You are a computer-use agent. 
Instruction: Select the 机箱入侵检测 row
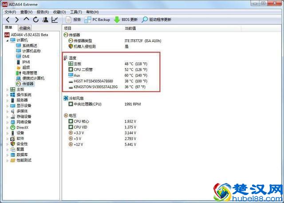[x=99, y=46]
